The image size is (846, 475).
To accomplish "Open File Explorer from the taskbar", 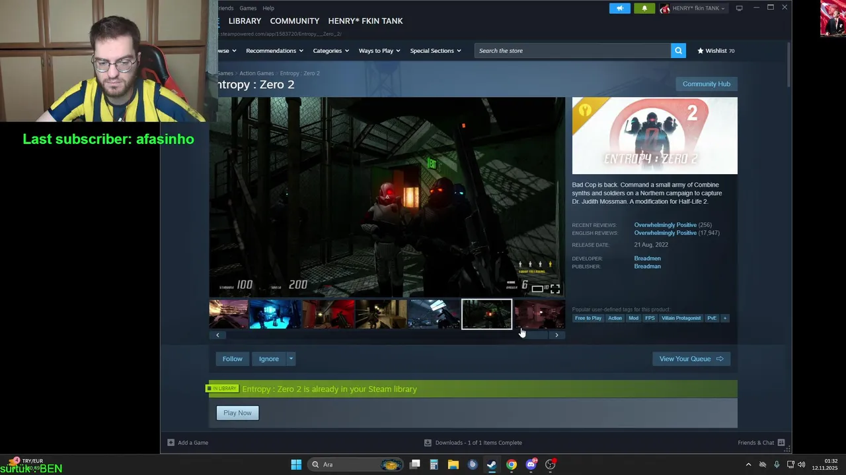I will [453, 464].
